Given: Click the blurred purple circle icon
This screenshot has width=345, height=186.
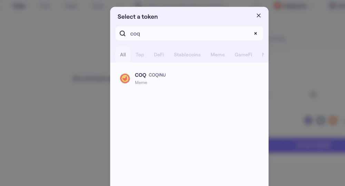Looking at the screenshot, I should tap(308, 120).
